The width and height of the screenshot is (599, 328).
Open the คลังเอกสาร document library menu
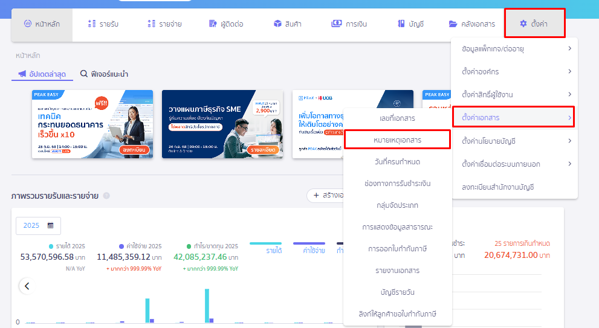[x=472, y=24]
